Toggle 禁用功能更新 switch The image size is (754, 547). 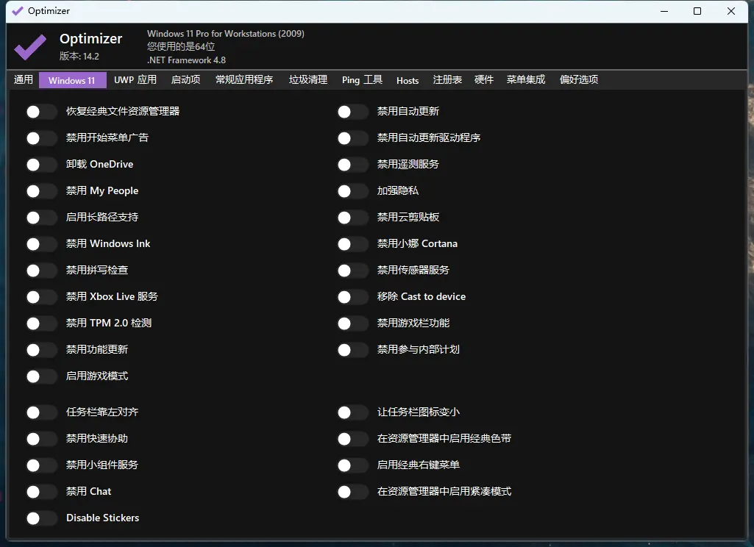pyautogui.click(x=42, y=350)
